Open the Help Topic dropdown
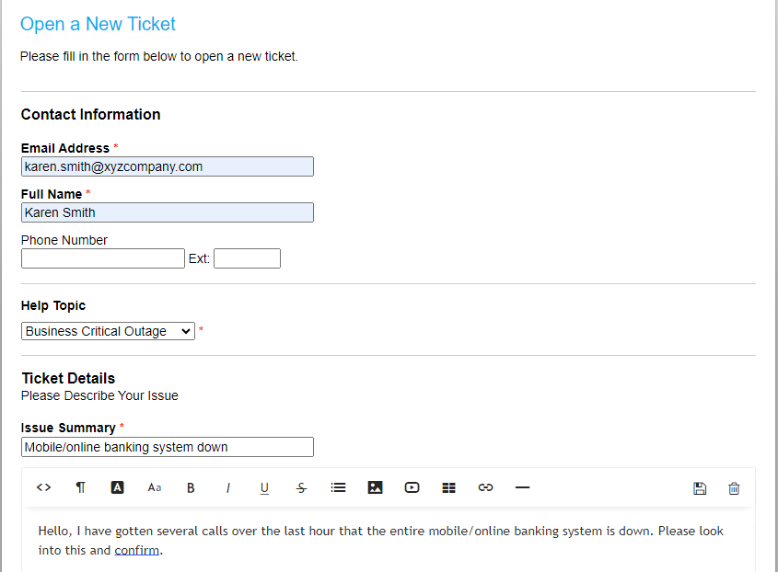Image resolution: width=778 pixels, height=572 pixels. pos(108,331)
